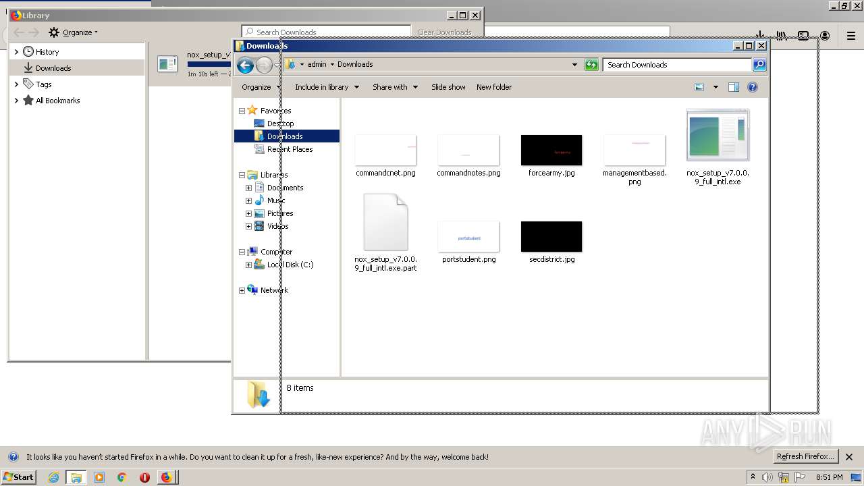Click Downloads in the address breadcrumb

[x=355, y=64]
